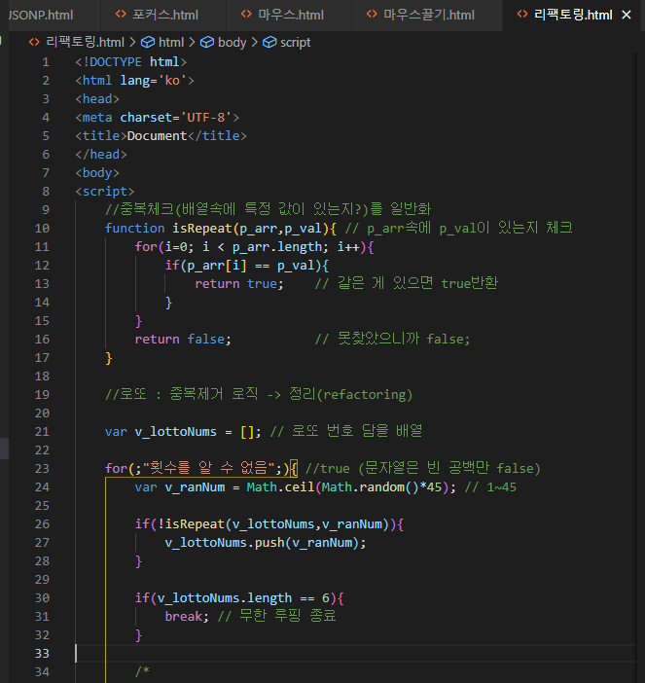Screen dimensions: 645x683
Task: Click the lang='ko' attribute text
Action: (x=154, y=81)
